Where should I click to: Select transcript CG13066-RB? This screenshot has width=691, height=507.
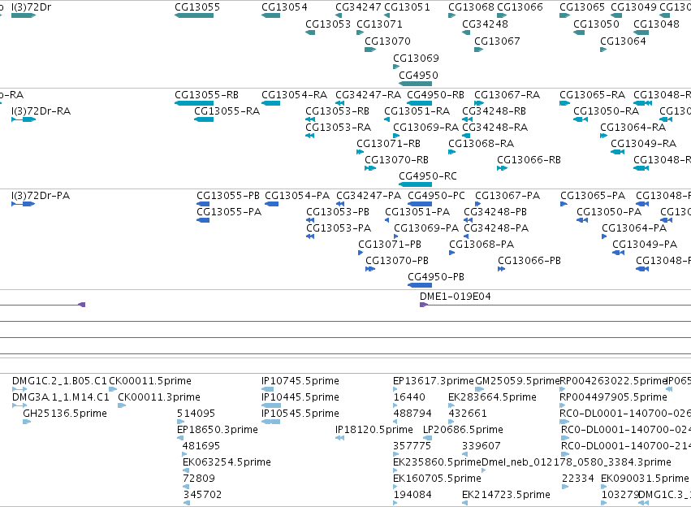click(x=529, y=160)
